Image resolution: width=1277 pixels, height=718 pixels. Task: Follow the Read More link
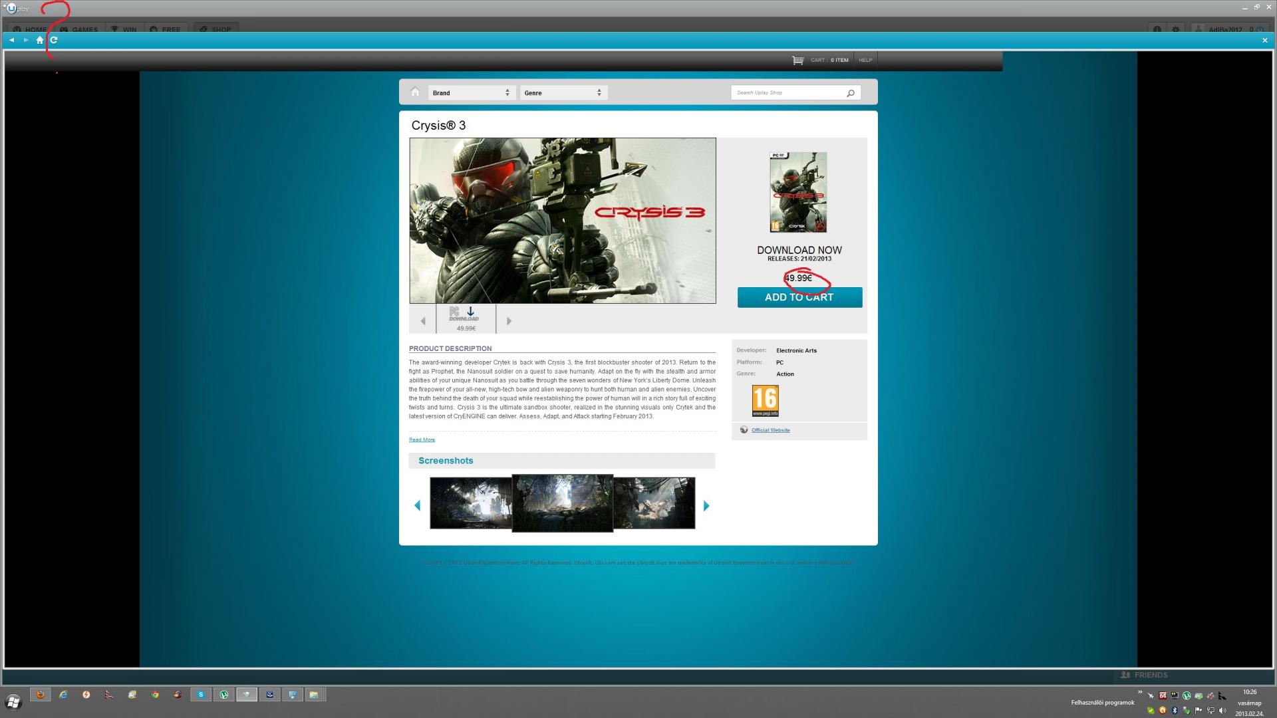[x=422, y=439]
